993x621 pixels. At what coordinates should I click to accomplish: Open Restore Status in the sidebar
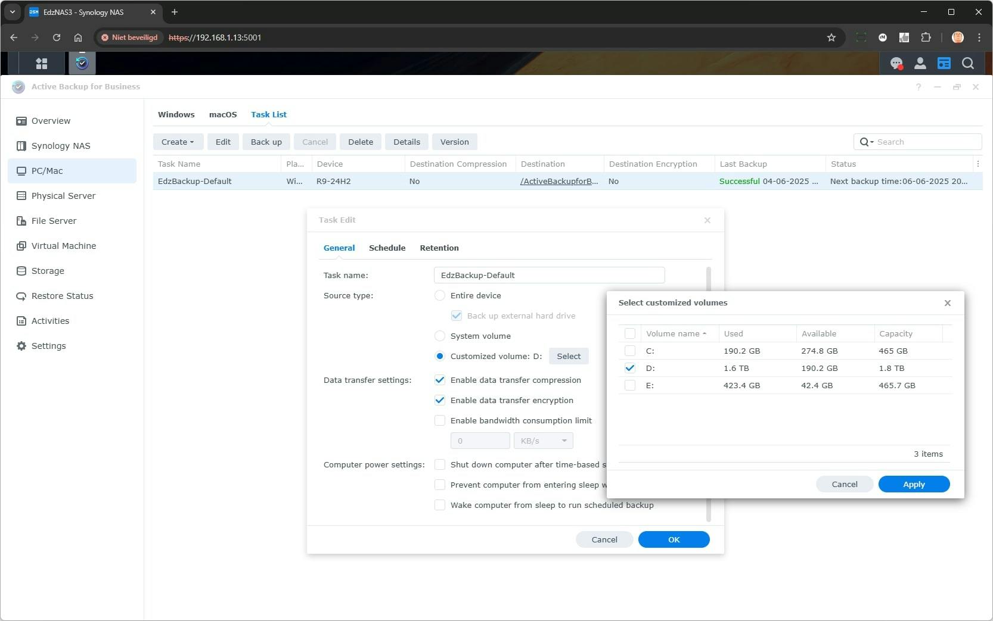tap(72, 296)
